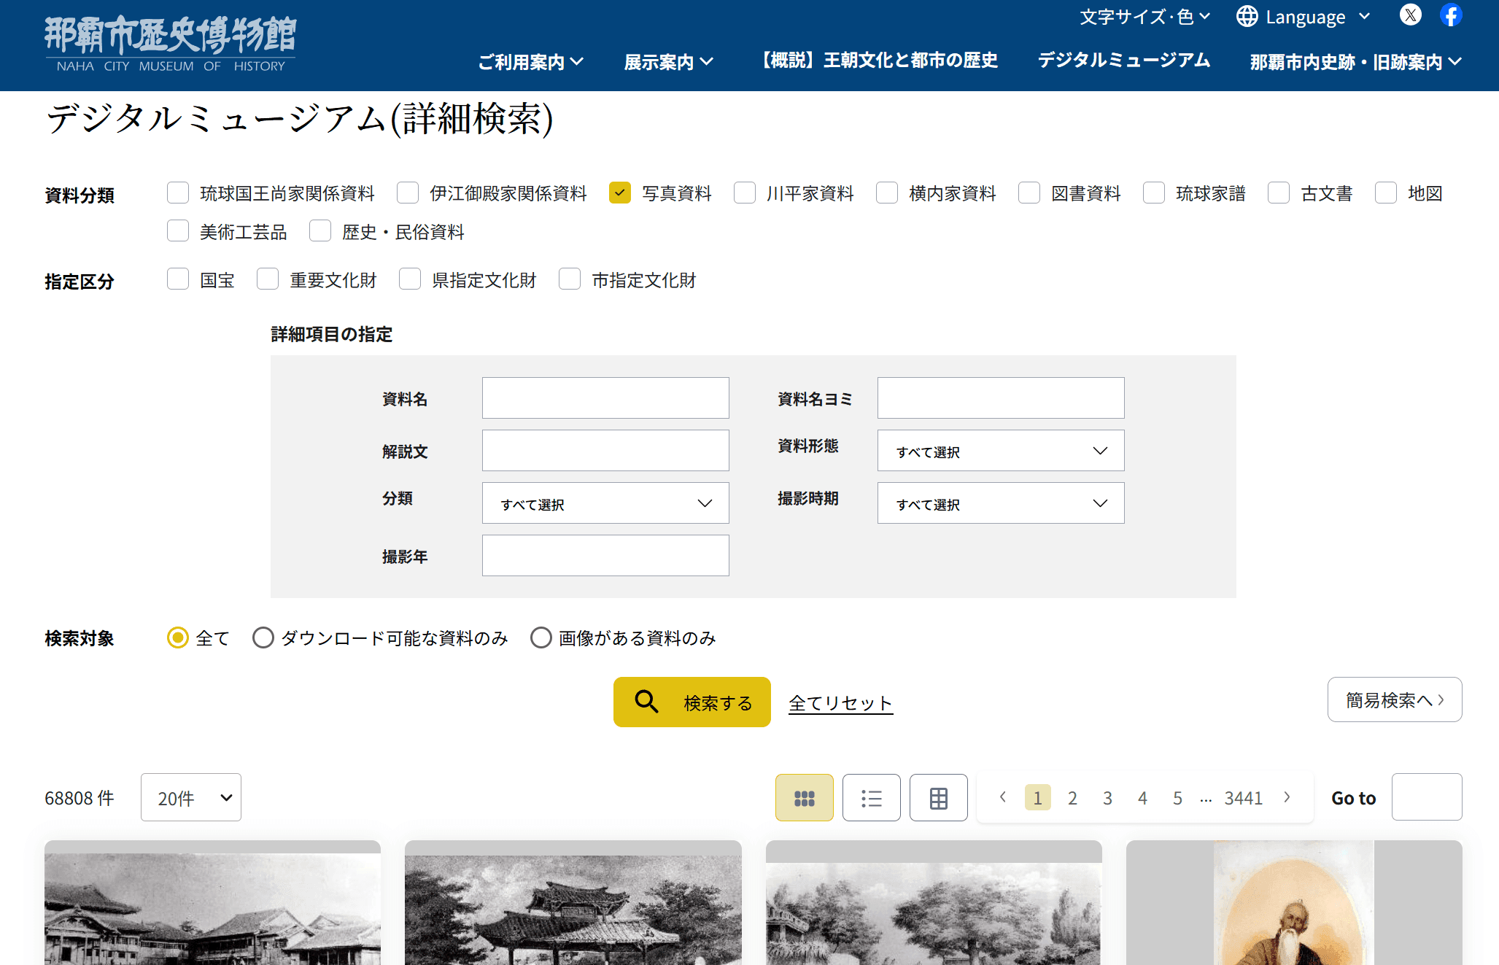
Task: Expand ご利用案内 menu
Action: point(530,62)
